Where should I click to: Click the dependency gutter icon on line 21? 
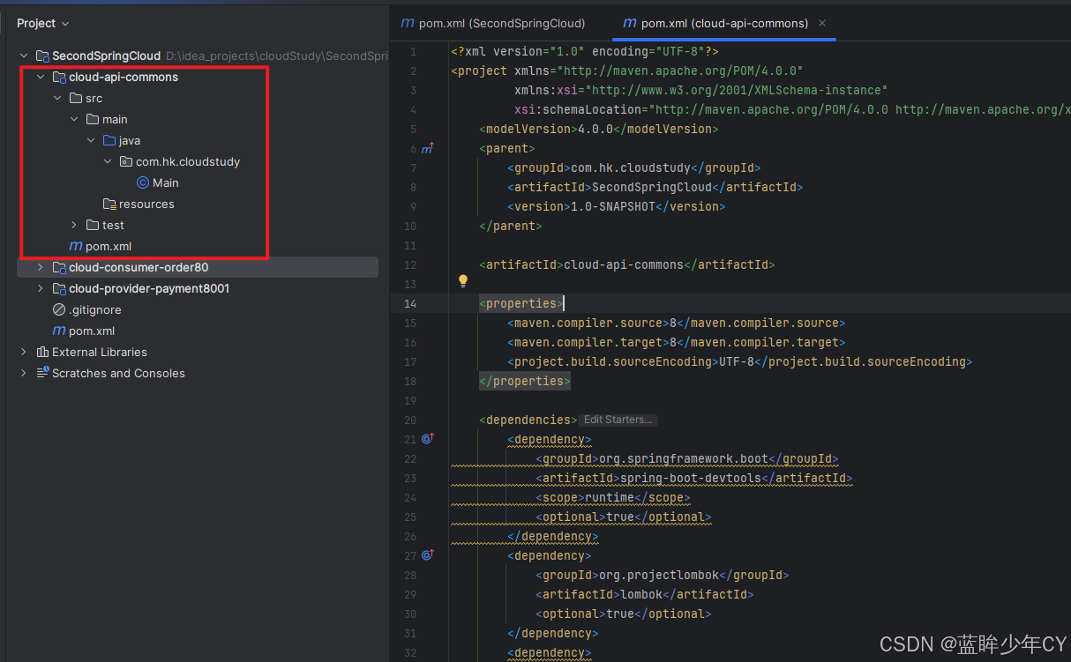click(428, 439)
